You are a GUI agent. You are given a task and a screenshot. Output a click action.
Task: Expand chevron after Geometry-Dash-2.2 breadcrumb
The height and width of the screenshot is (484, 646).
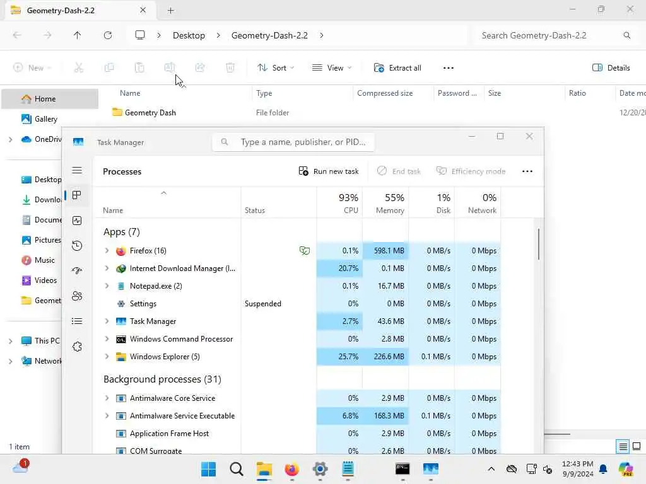coord(321,35)
